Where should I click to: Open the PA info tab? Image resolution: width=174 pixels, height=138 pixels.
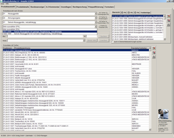pyautogui.click(x=137, y=12)
